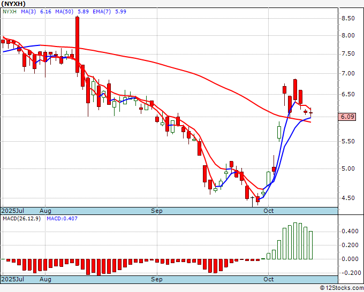This screenshot has width=364, height=292.
Task: Click the MACD:0.407 value label
Action: click(62, 219)
